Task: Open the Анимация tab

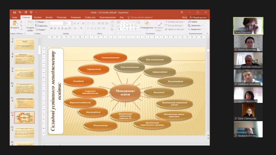Action: 76,17
